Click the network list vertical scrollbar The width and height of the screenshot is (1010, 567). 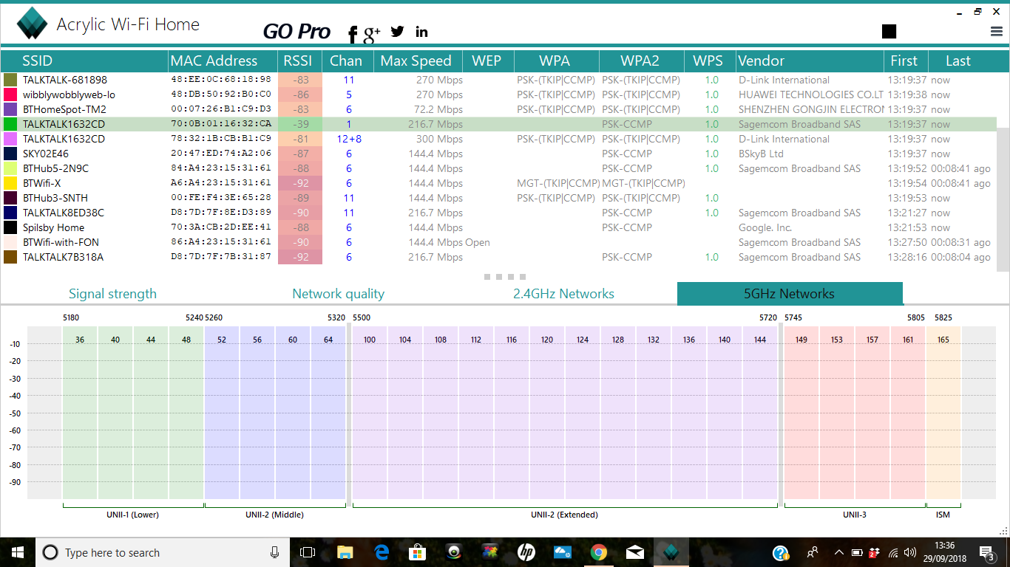pos(1003,199)
